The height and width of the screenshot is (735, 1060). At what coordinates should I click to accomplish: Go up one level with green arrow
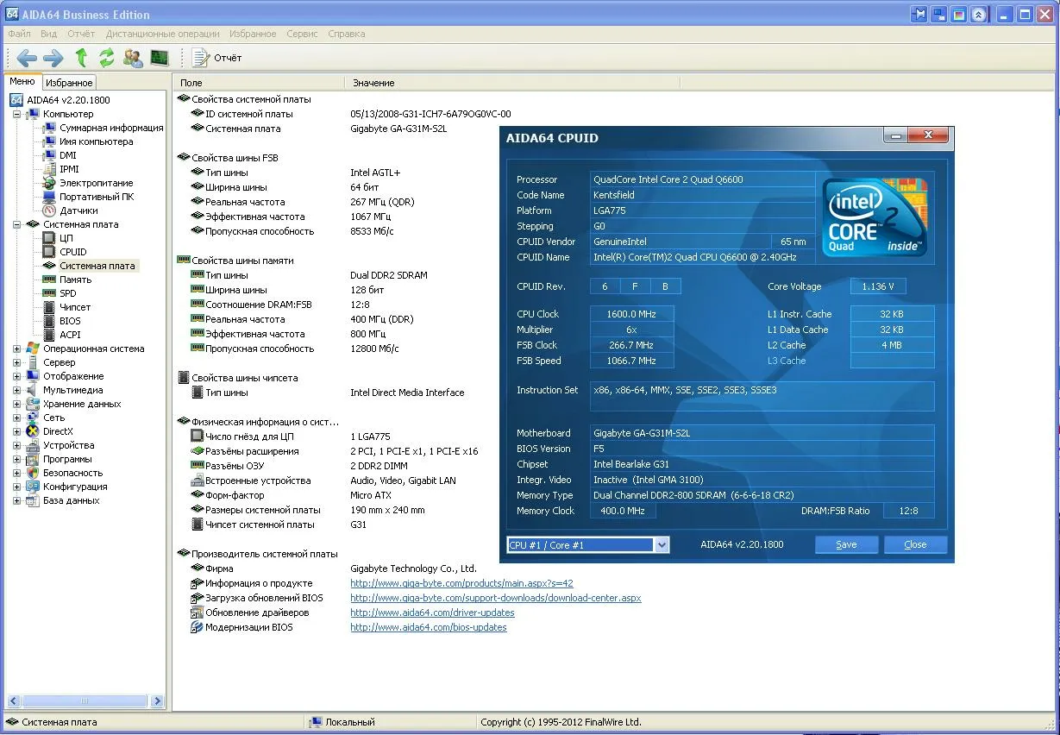(x=81, y=58)
